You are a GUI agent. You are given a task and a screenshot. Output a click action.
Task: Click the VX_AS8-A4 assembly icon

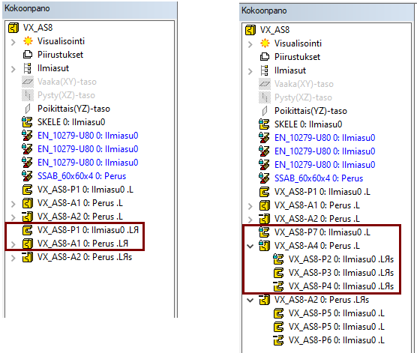pos(264,246)
